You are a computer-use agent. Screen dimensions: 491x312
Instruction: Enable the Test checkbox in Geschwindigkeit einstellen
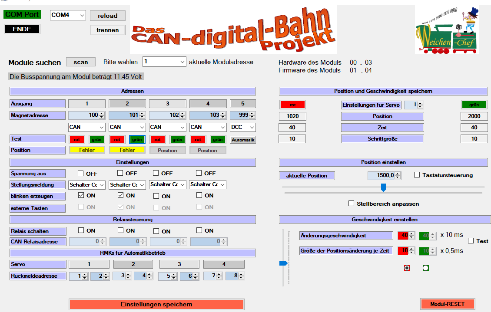[x=471, y=241]
